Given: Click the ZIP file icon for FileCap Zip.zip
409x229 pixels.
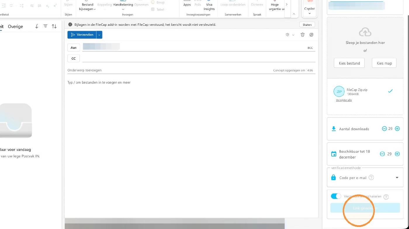Looking at the screenshot, I should 339,92.
